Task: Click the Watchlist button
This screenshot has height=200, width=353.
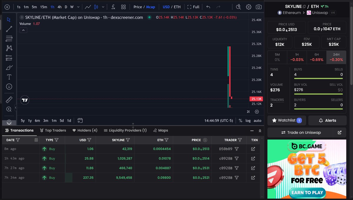Action: point(287,120)
